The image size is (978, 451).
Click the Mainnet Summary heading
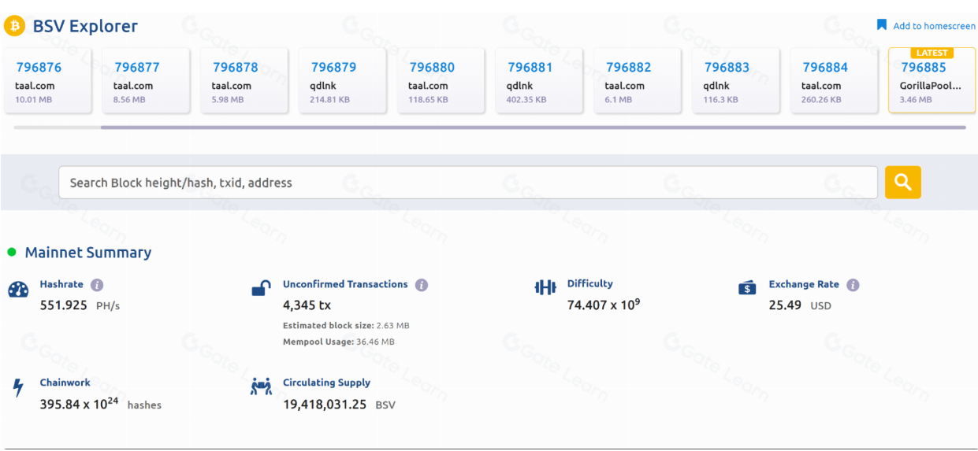click(88, 253)
